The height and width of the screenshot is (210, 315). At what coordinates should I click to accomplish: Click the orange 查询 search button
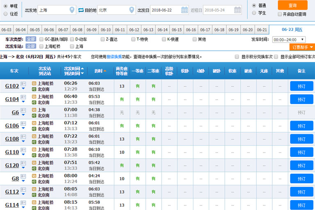[293, 5]
